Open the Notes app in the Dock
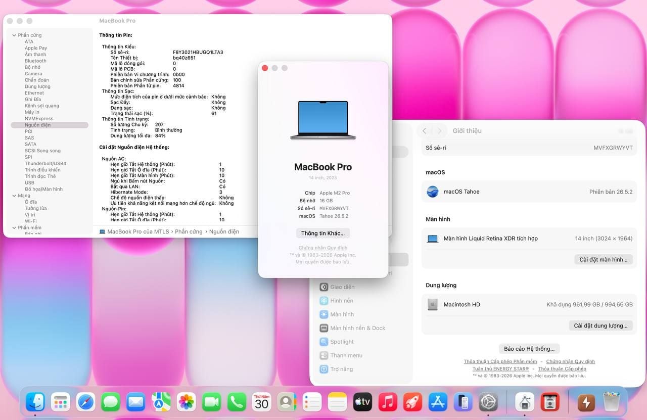647x420 pixels. coord(337,402)
